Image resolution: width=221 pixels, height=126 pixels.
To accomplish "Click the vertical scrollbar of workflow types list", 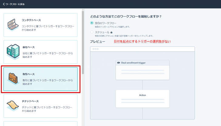I will click(x=83, y=43).
